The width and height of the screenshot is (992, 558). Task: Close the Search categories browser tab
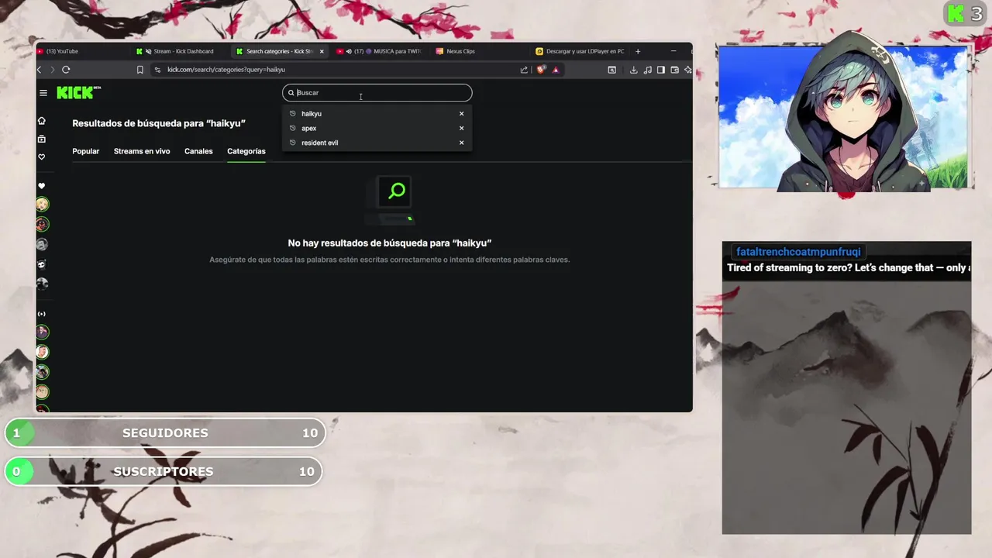(x=322, y=51)
